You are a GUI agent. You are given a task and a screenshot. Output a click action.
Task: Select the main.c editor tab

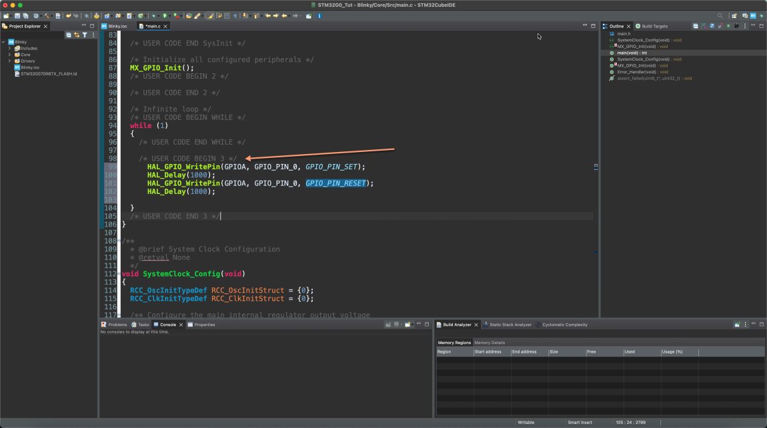[153, 26]
